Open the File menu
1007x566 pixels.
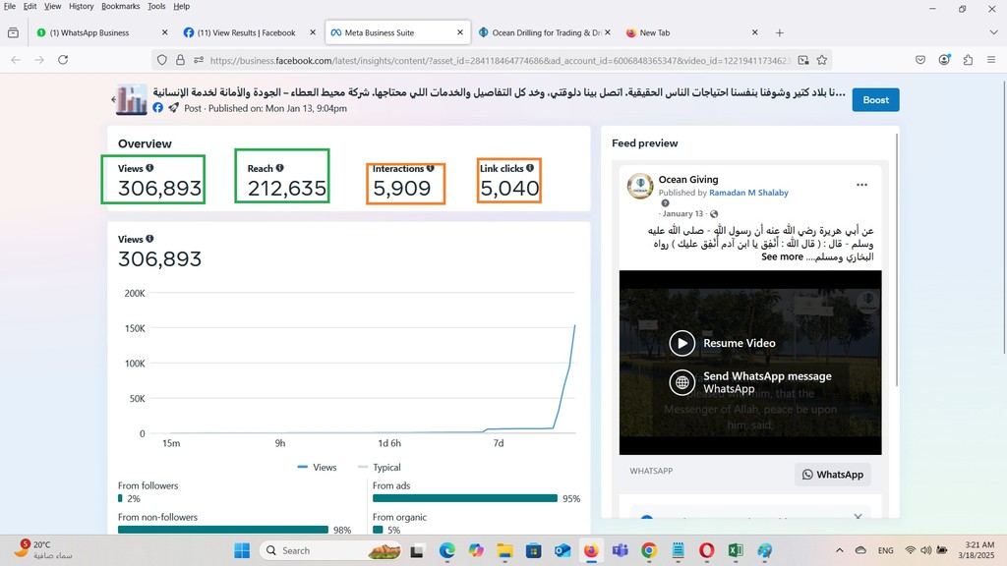point(10,7)
